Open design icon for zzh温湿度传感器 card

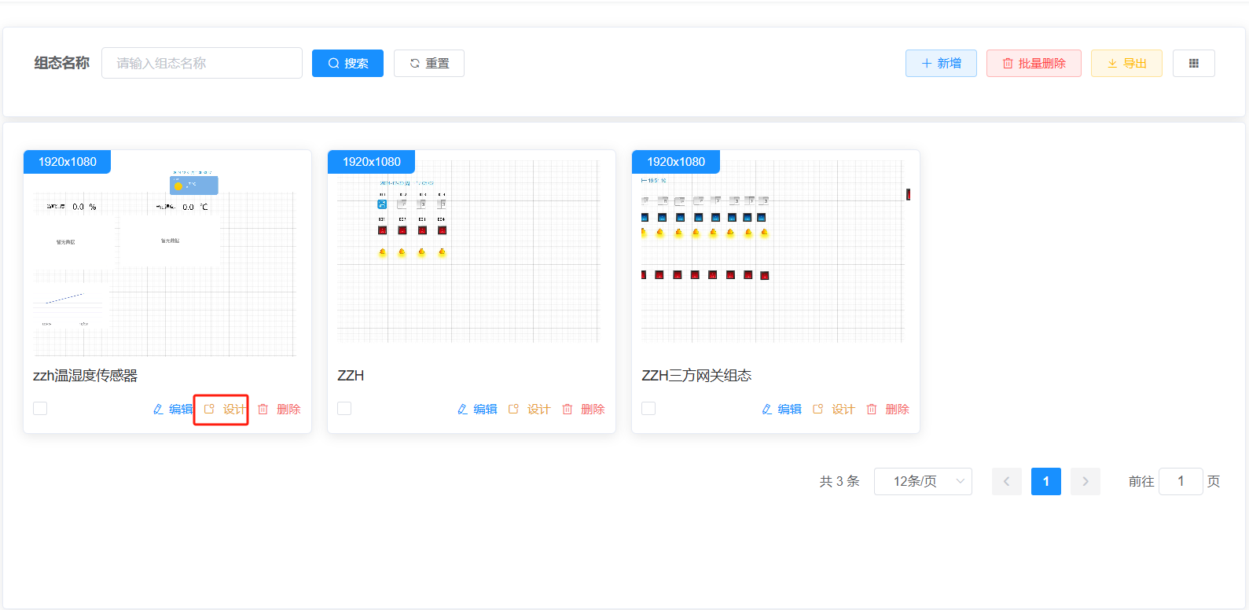[209, 410]
